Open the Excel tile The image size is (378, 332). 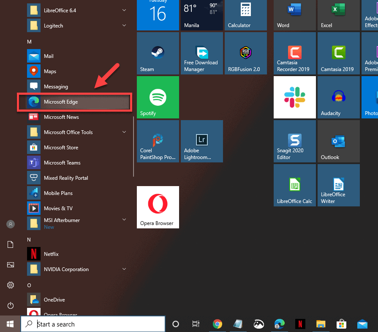point(338,15)
